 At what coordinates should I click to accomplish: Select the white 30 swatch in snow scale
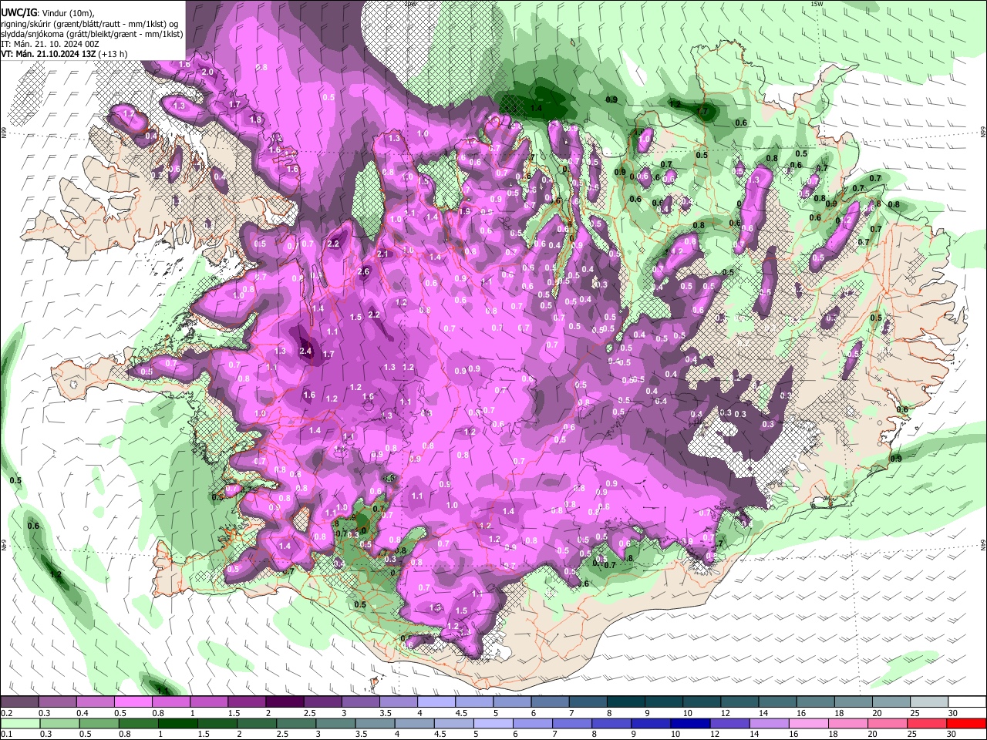pyautogui.click(x=967, y=702)
